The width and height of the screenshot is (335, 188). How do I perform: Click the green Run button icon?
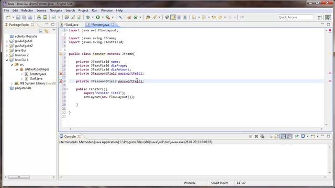click(98, 17)
